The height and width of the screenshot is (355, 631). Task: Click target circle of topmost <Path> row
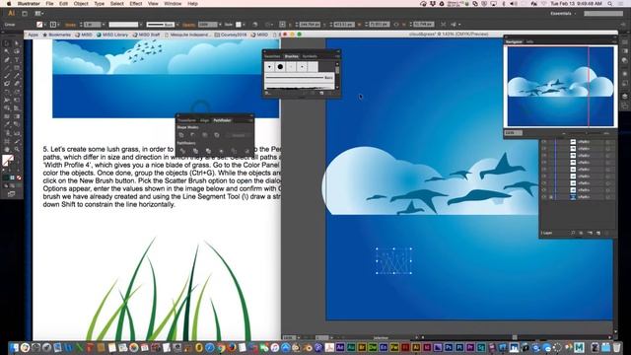click(x=607, y=142)
